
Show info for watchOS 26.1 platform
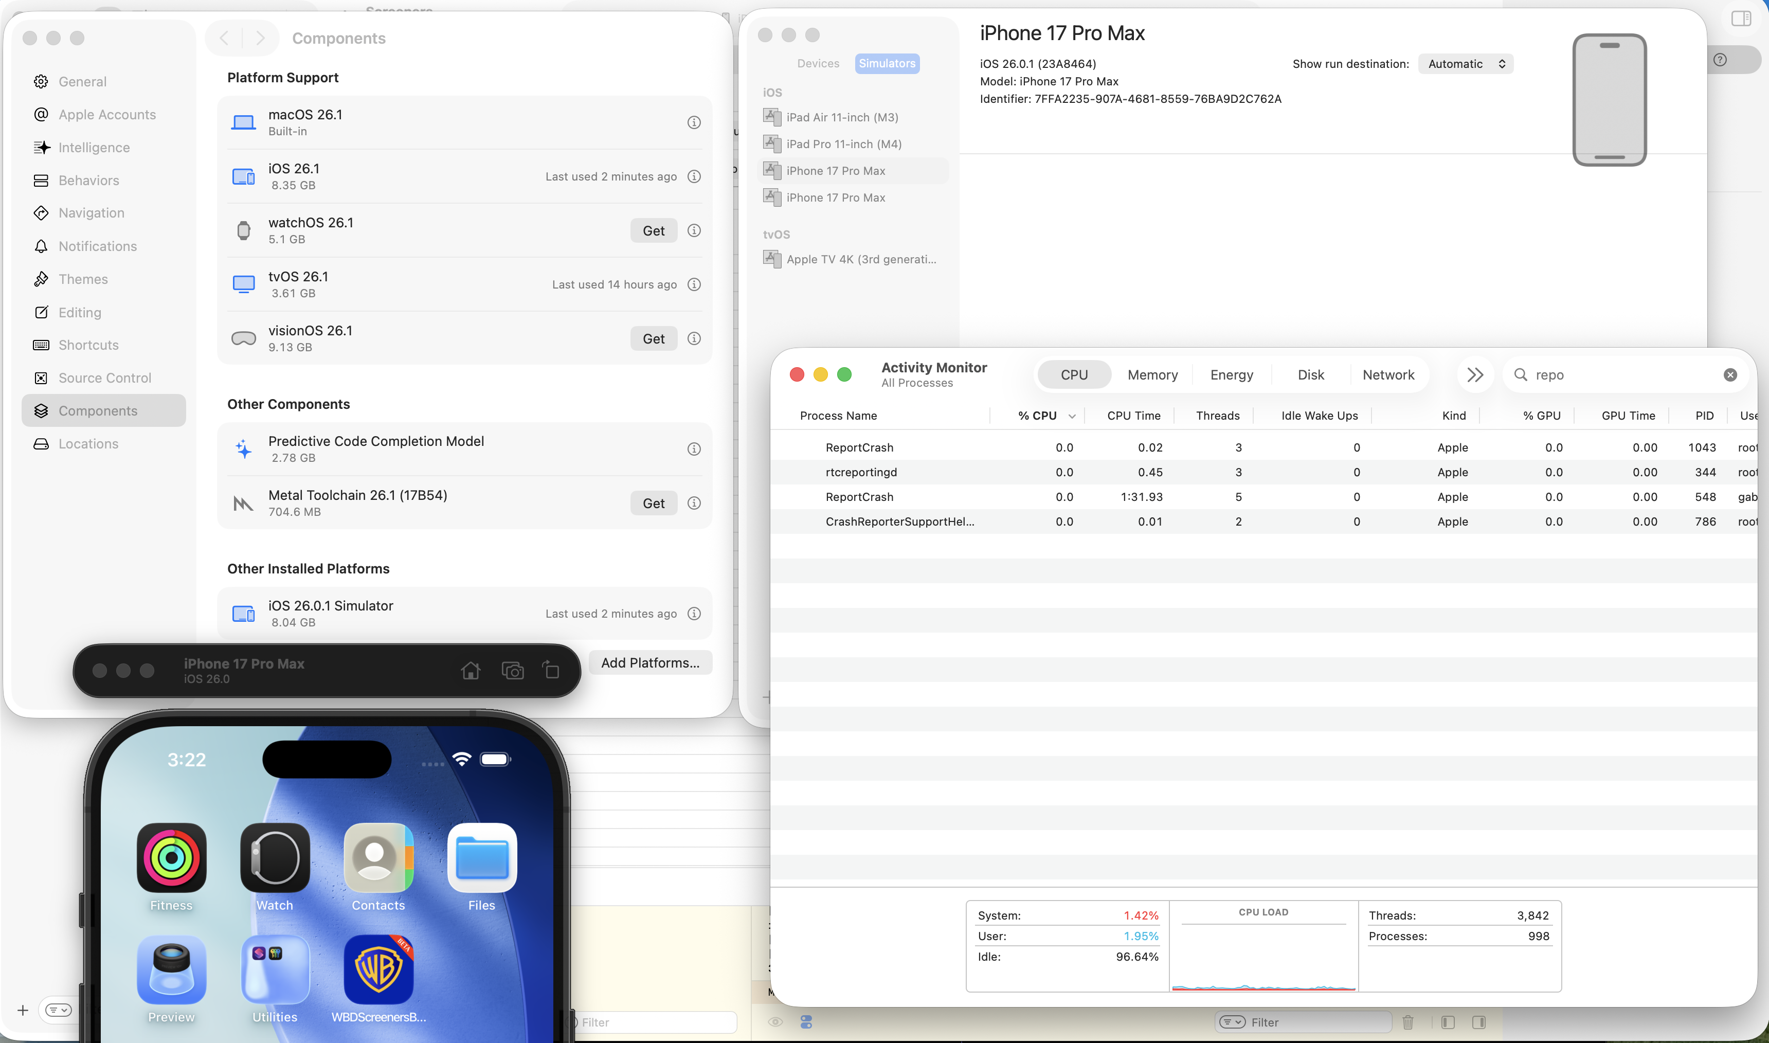[693, 230]
